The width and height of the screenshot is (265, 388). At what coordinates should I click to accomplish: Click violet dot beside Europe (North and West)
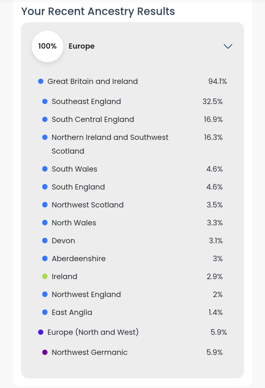[x=41, y=332]
